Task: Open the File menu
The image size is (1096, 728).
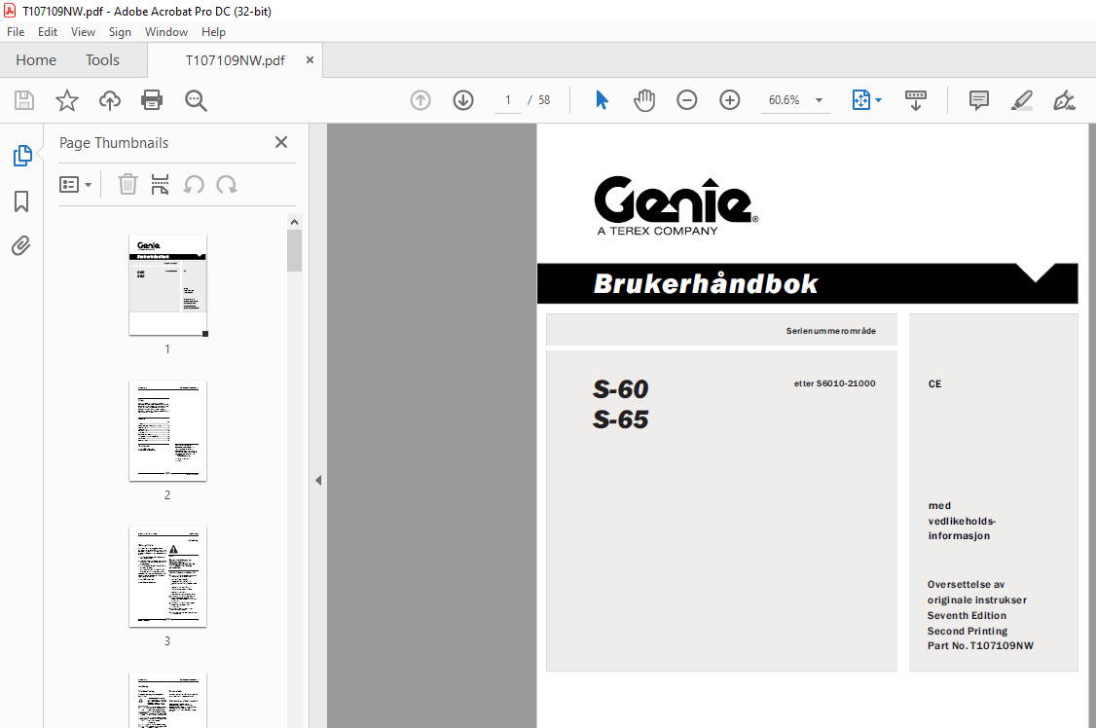Action: click(16, 32)
